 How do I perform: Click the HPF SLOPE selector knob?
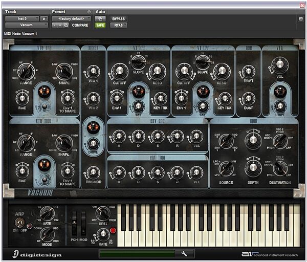[x=138, y=62]
